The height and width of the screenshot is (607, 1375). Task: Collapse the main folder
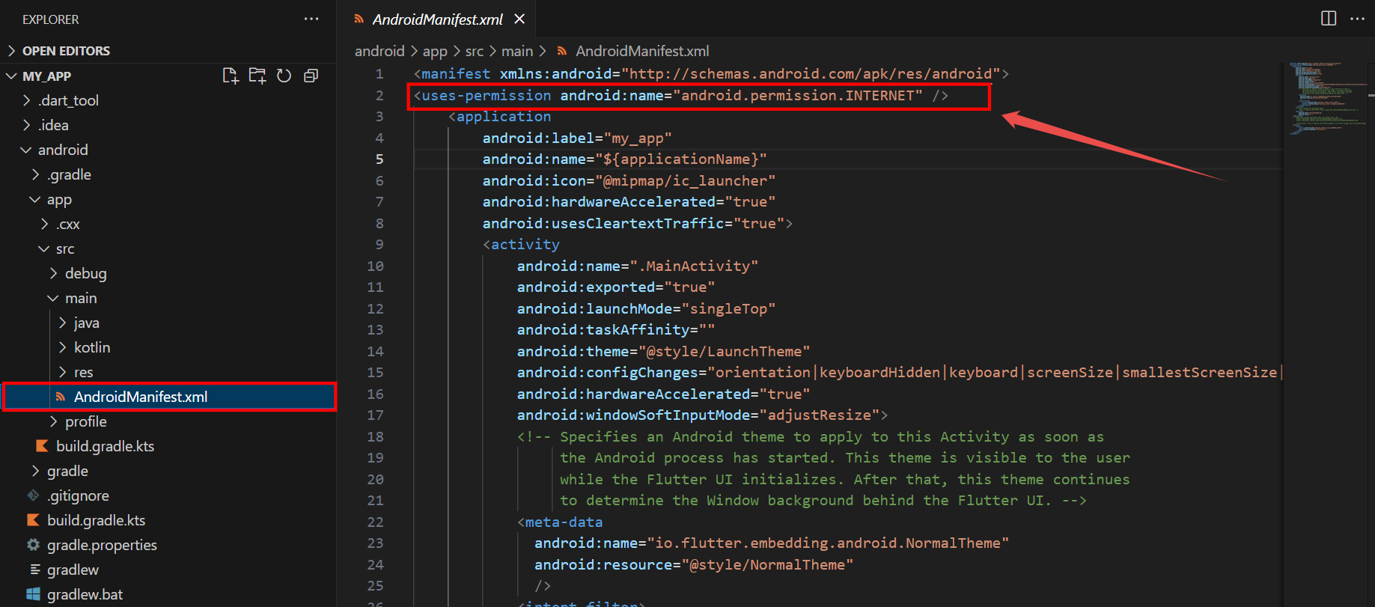coord(53,298)
